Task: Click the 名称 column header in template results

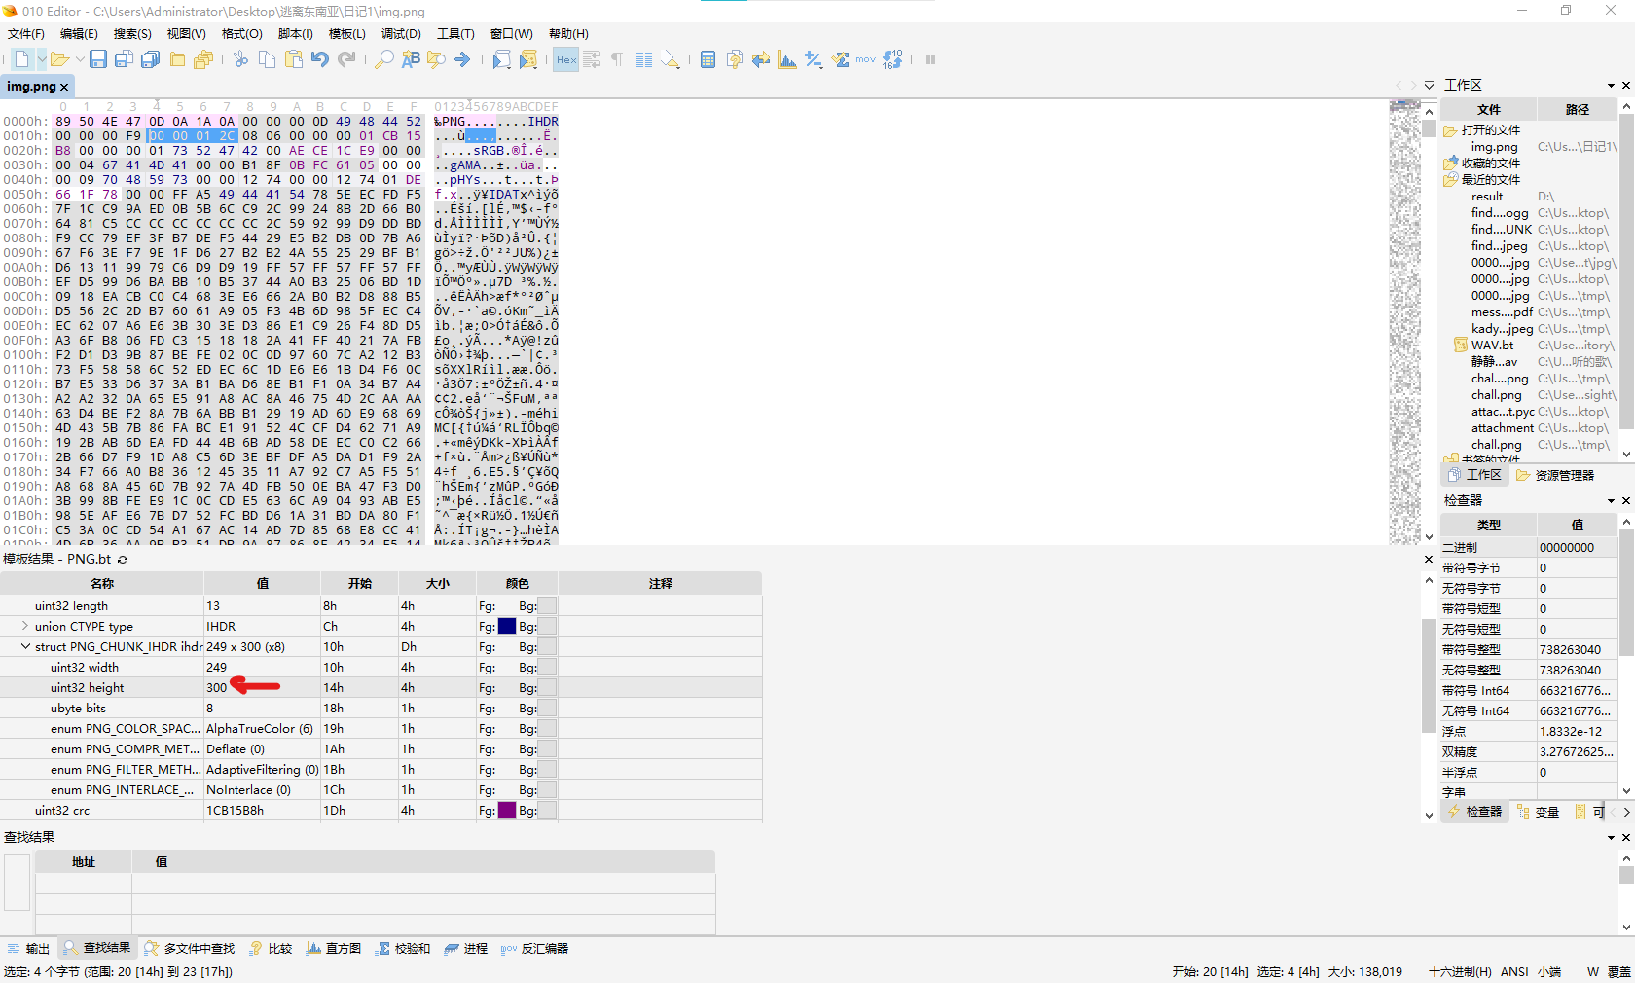Action: click(102, 584)
